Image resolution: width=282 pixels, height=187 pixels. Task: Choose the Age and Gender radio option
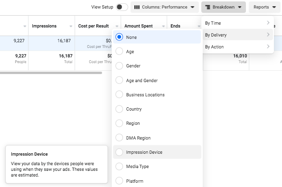pyautogui.click(x=119, y=80)
